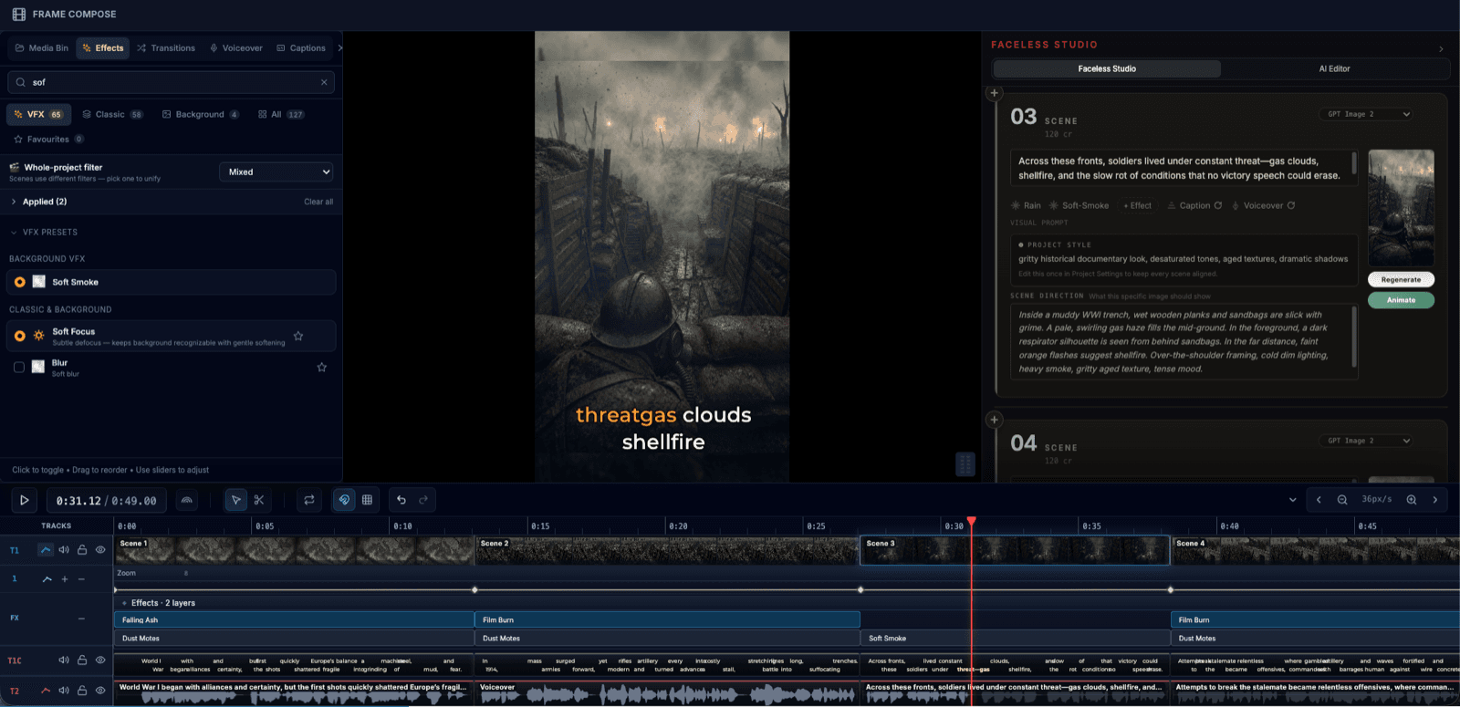Click the effects search field
The height and width of the screenshot is (707, 1460).
point(171,82)
